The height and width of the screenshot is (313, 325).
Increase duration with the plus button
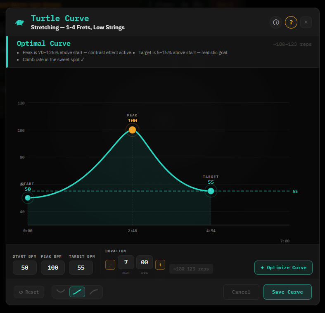[x=160, y=265]
